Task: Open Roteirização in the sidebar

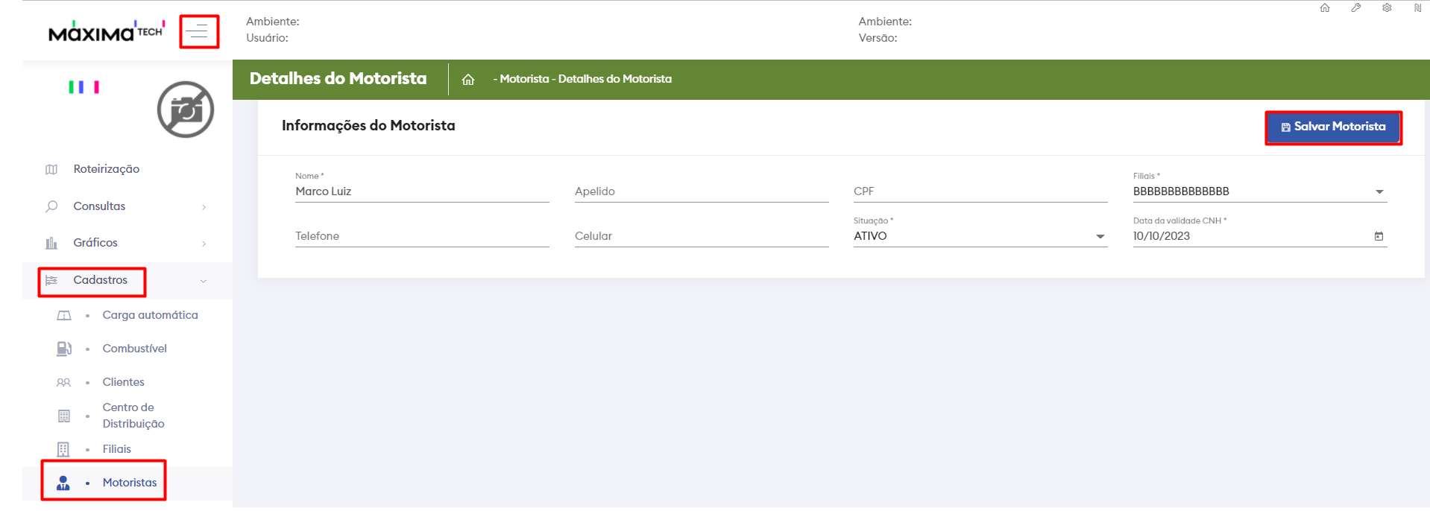Action: [x=106, y=169]
